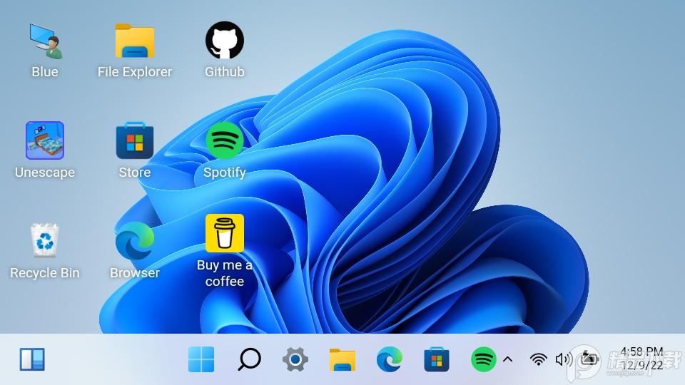
Task: Expand the hidden system tray icons
Action: (x=508, y=359)
